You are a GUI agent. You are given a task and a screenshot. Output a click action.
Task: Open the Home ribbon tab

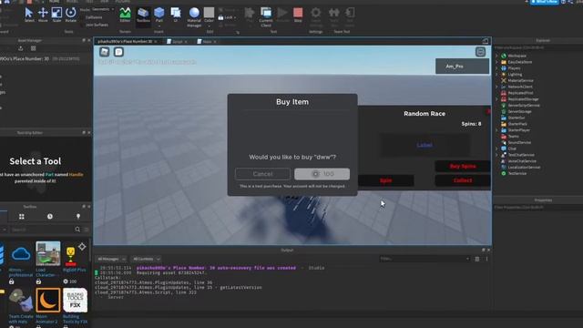[x=54, y=2]
